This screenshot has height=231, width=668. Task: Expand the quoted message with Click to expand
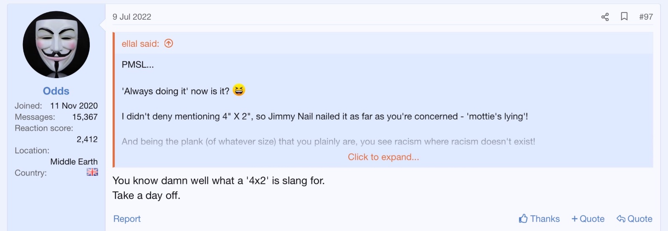(383, 157)
